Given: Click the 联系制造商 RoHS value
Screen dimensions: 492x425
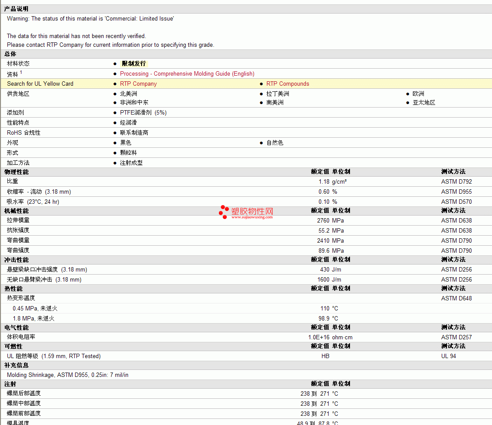Looking at the screenshot, I should 134,133.
